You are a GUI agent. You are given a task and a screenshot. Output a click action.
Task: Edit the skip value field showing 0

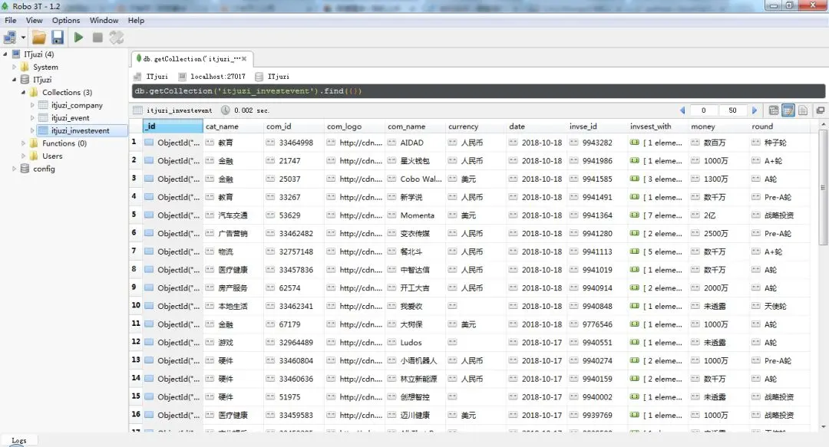pyautogui.click(x=704, y=110)
